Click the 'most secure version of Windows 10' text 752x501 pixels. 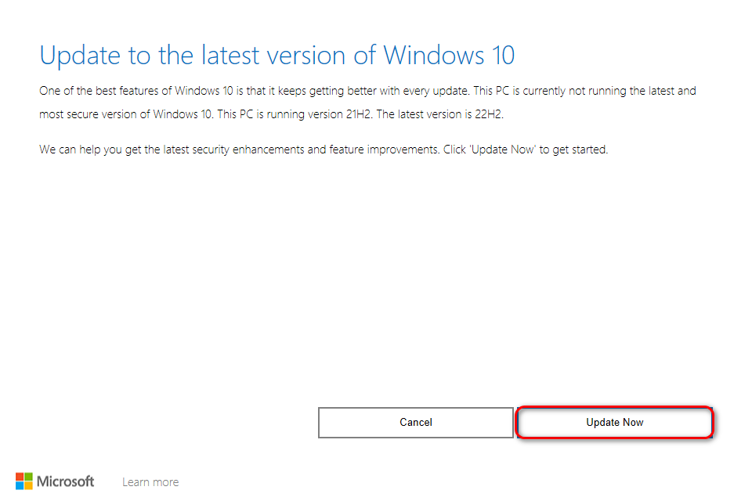(x=124, y=114)
